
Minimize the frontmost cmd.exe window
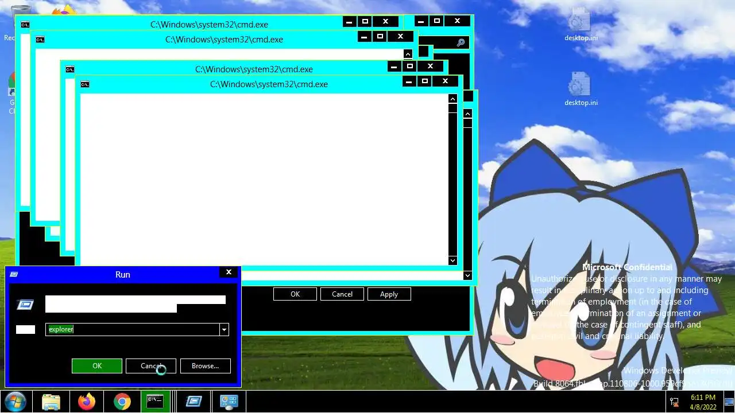409,81
